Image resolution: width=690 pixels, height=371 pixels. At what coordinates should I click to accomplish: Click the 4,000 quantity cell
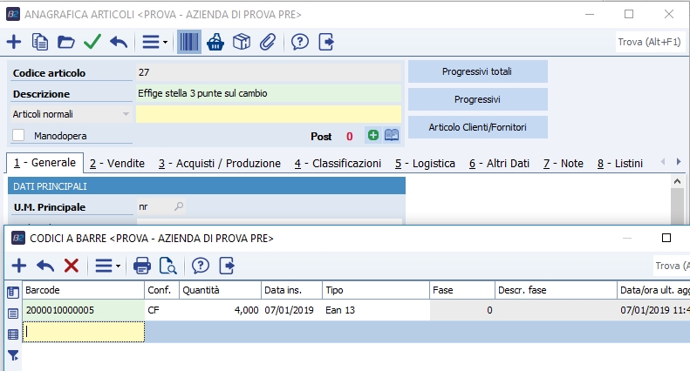[x=220, y=310]
